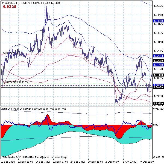This screenshot has width=164, height=164.
Task: Click the triangle arrow beside GBPUSD,H1
Action: (x=2, y=3)
